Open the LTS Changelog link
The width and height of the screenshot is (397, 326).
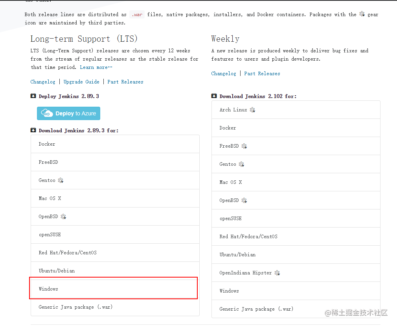(x=43, y=81)
